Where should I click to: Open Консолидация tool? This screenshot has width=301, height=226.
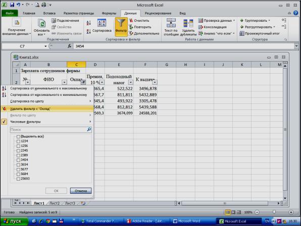coord(212,27)
